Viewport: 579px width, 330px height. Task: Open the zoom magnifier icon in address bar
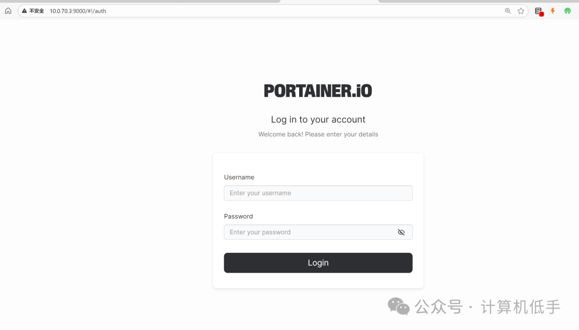[508, 11]
